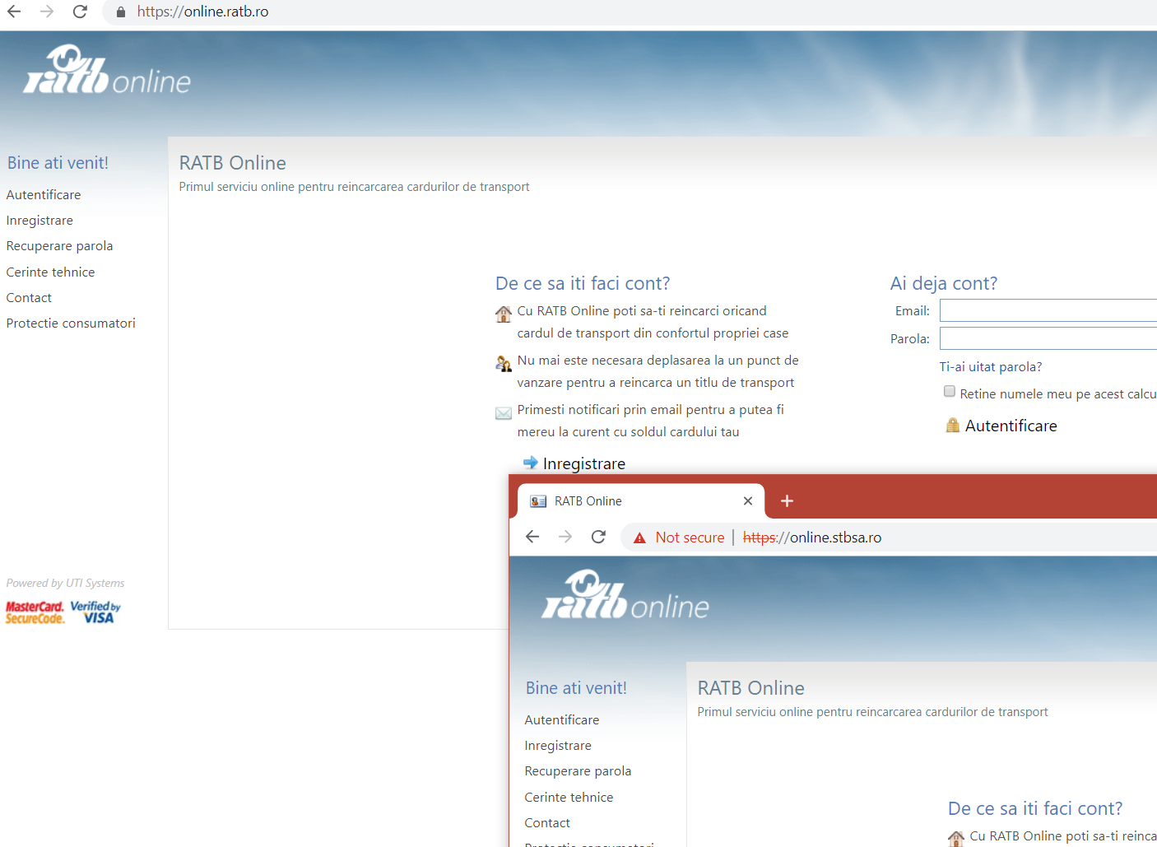The height and width of the screenshot is (847, 1157).
Task: Reload the online.ratb.ro page
Action: [x=80, y=12]
